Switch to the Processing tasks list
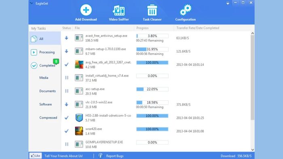The image size is (283, 159). [x=45, y=52]
